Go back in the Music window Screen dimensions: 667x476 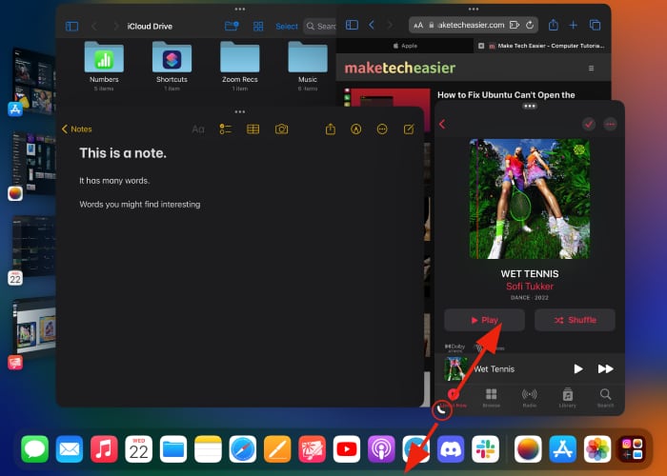click(x=442, y=124)
